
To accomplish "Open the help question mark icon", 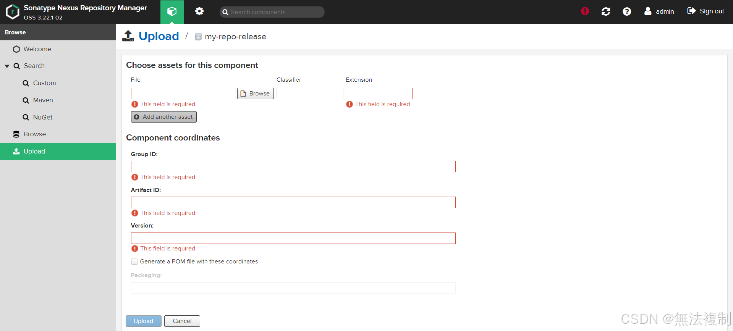I will (x=627, y=11).
